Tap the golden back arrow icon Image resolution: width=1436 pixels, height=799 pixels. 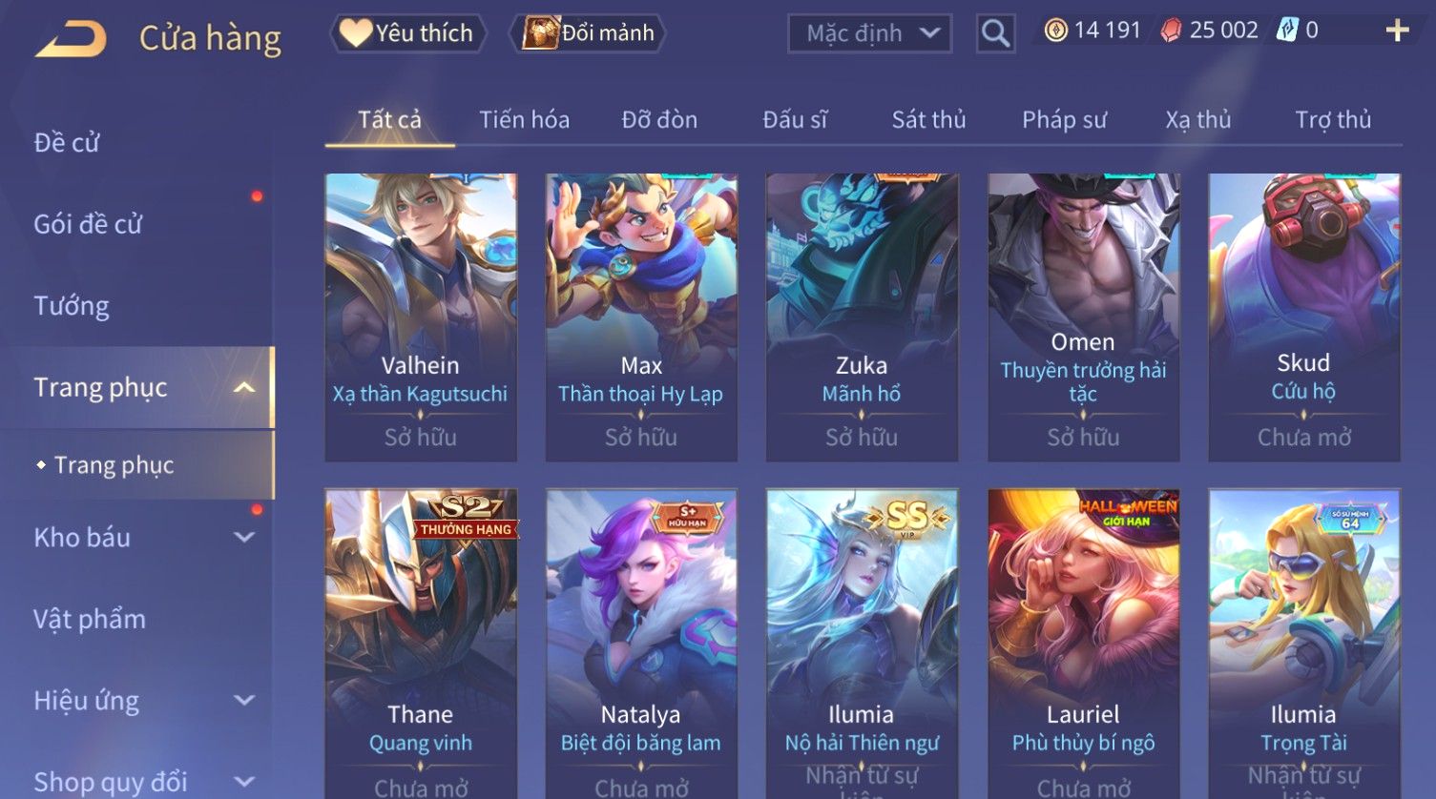coord(71,39)
